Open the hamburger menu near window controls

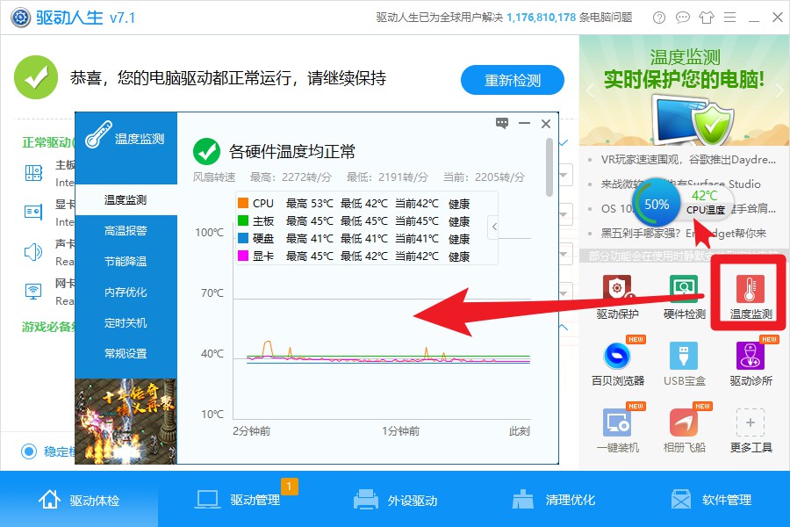coord(730,17)
